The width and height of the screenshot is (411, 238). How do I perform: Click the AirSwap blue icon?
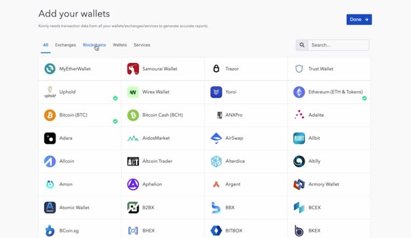pos(216,138)
